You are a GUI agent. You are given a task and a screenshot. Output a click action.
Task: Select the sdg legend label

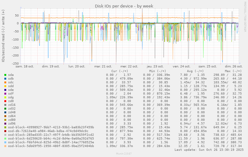tap(11, 97)
